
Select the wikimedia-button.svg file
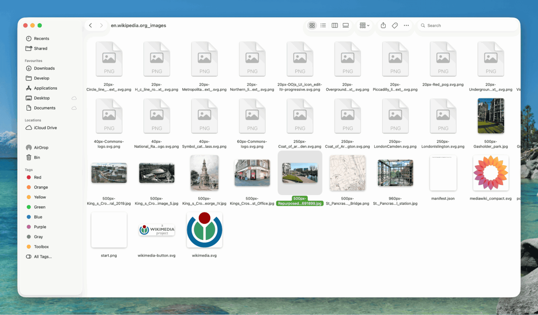(157, 230)
